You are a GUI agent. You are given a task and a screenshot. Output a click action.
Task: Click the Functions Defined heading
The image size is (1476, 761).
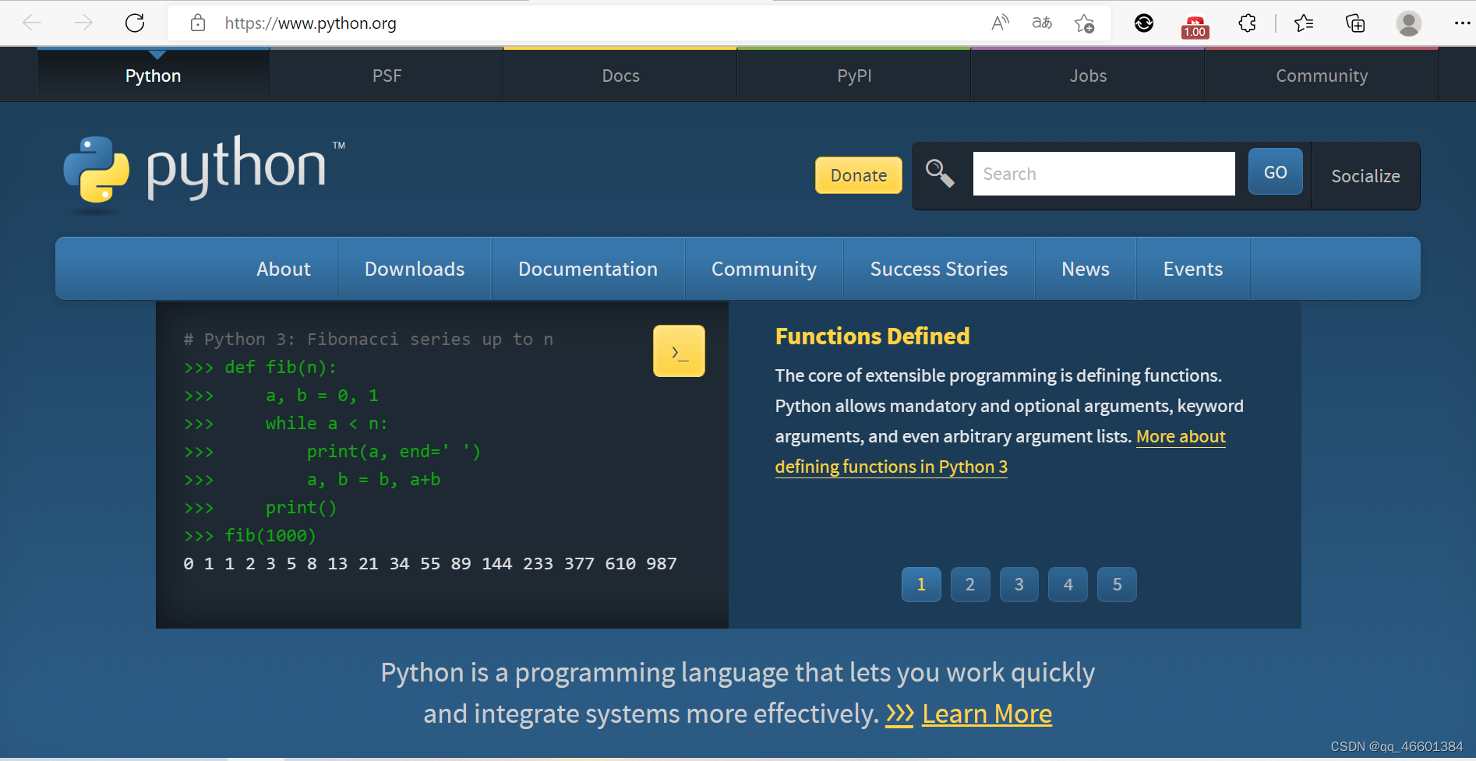pos(872,336)
